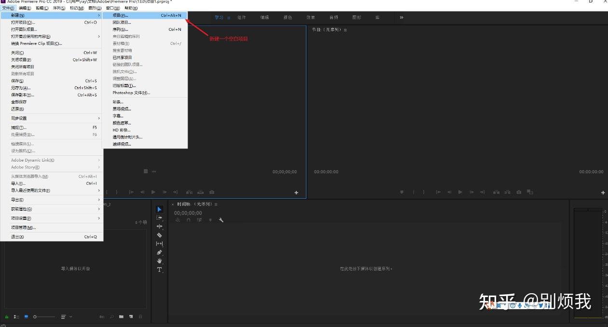This screenshot has width=608, height=327.
Task: Step forward one frame in program monitor
Action: click(471, 192)
